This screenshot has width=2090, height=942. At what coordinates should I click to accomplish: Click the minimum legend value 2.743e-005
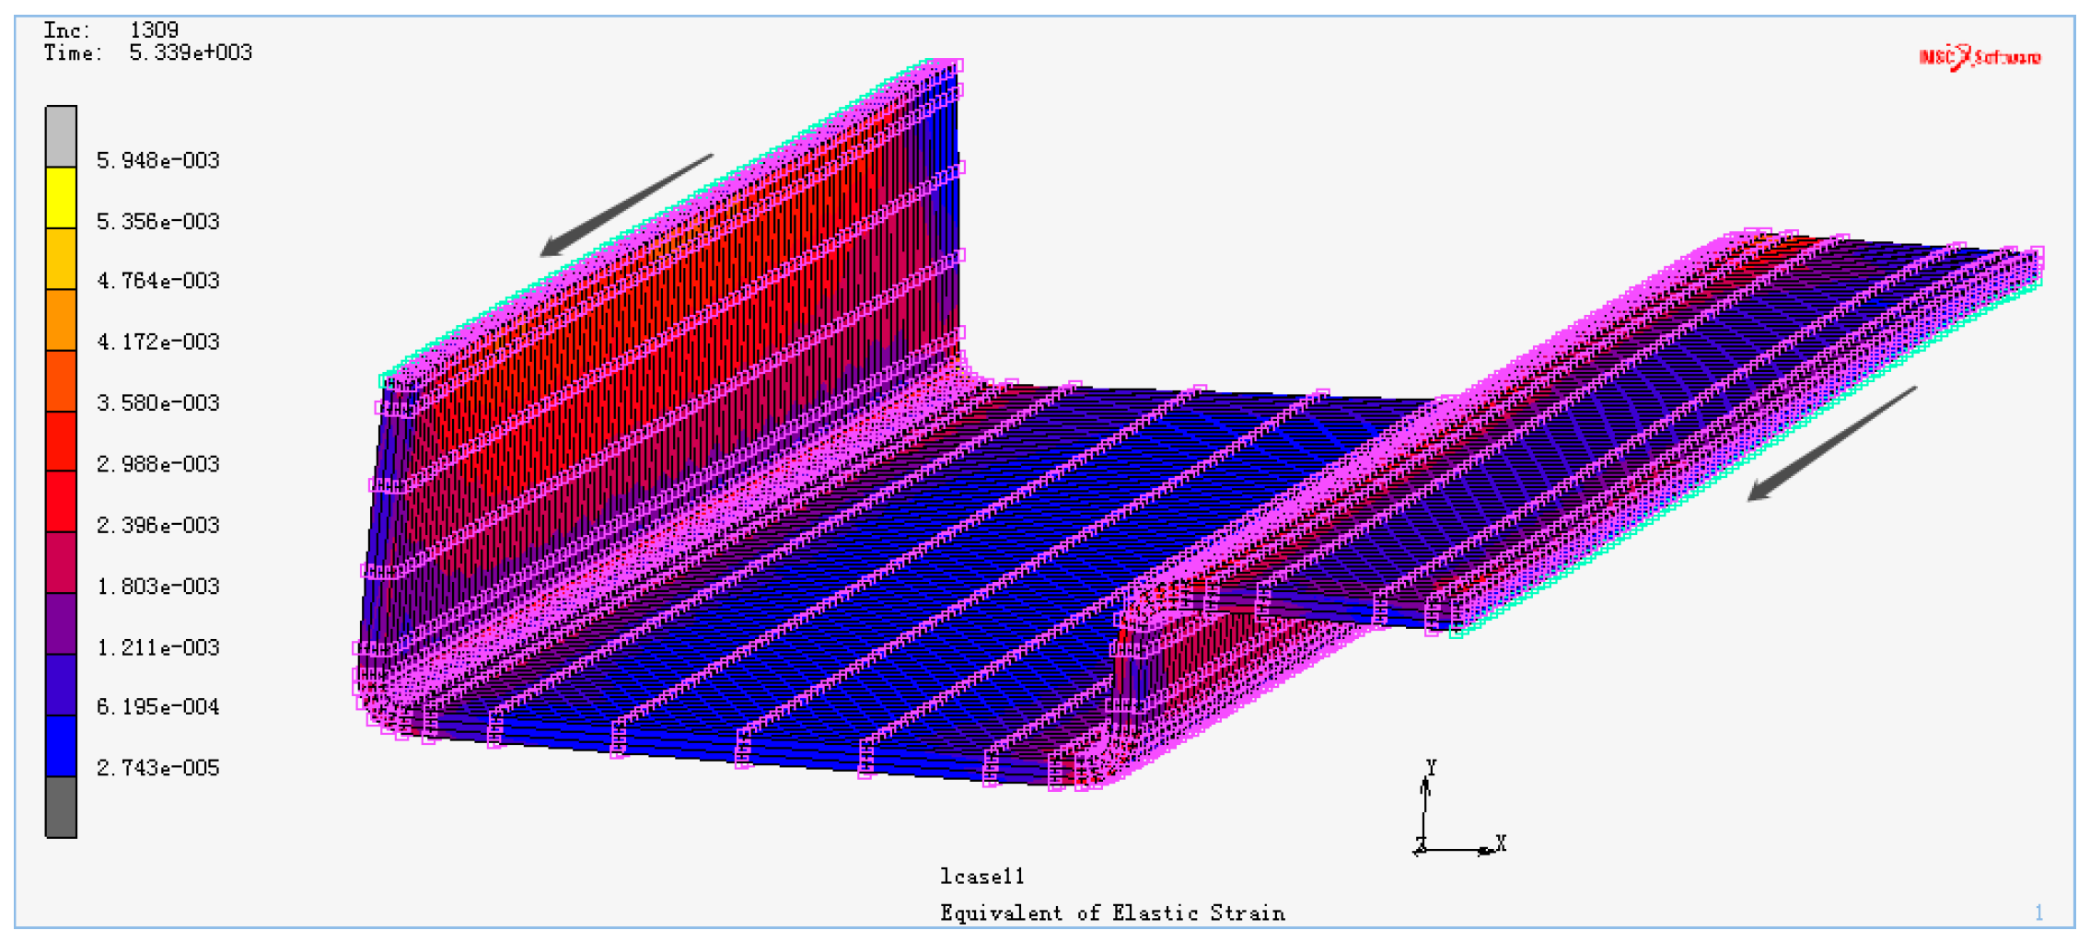pyautogui.click(x=158, y=767)
